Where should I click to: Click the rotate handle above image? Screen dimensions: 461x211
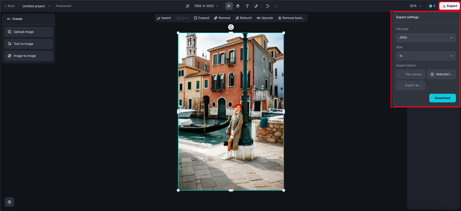pos(231,27)
